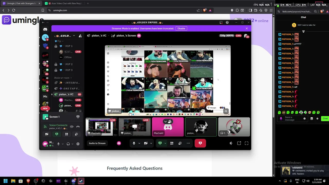329x185 pixels.
Task: Open Brave VPN shield icon
Action: tap(266, 10)
